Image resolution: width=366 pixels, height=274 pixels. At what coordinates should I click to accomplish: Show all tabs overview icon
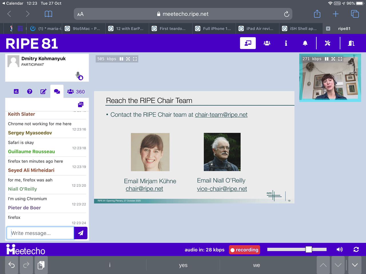[355, 14]
